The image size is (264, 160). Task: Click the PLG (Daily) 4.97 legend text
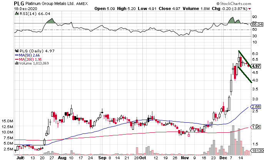point(37,51)
